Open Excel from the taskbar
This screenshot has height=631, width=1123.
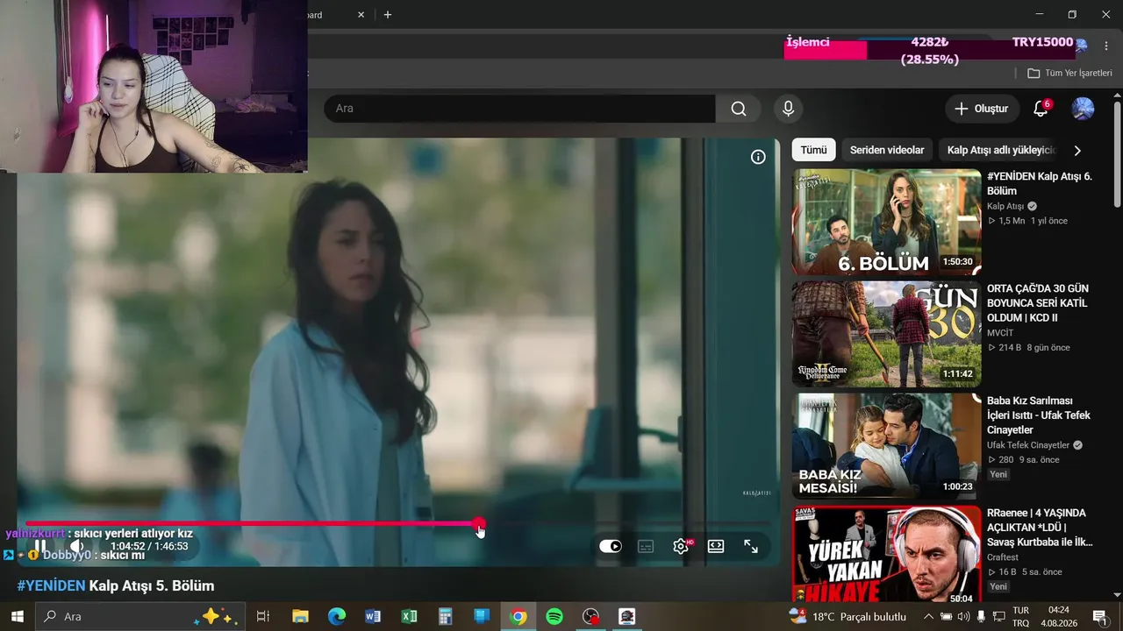[x=409, y=616]
